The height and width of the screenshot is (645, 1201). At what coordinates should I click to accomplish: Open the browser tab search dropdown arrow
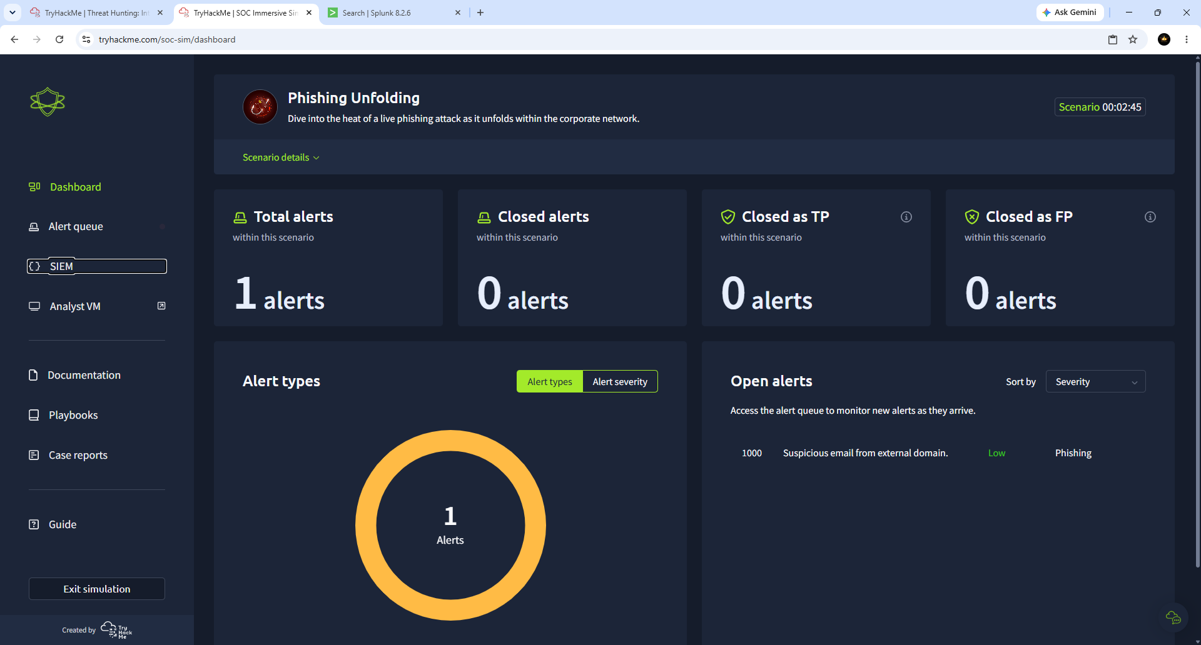(x=13, y=12)
